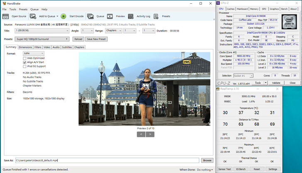Open the Tools menu
The width and height of the screenshot is (302, 173).
[x=13, y=9]
